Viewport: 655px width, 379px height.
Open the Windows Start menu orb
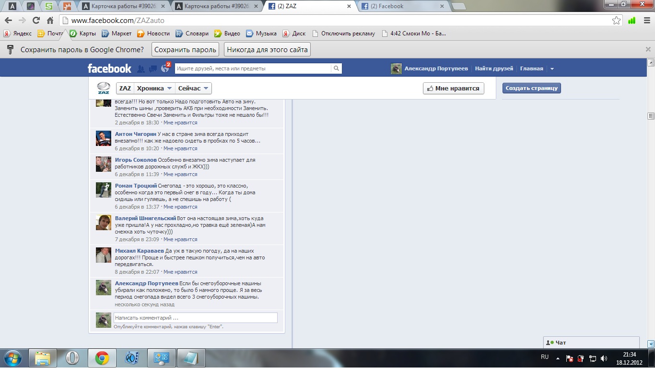click(x=13, y=358)
